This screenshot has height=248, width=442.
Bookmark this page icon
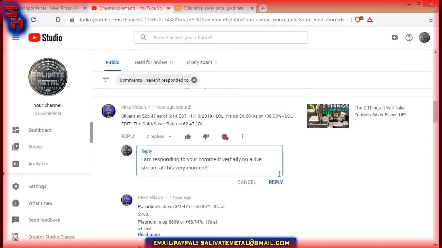[x=58, y=20]
